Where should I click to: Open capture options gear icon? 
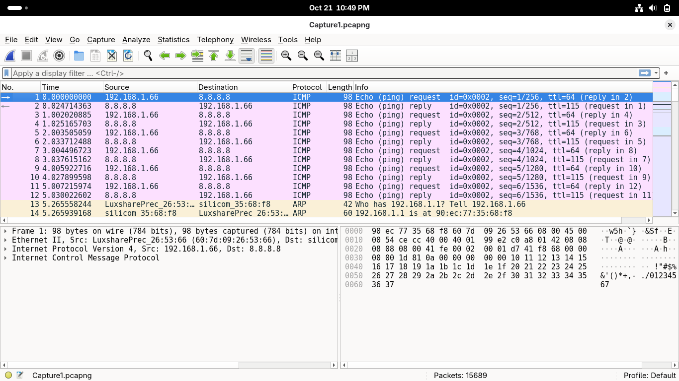pos(59,56)
